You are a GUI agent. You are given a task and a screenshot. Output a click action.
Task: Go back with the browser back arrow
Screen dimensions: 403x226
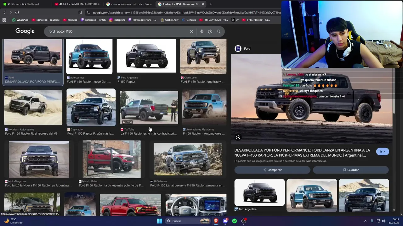click(x=4, y=13)
